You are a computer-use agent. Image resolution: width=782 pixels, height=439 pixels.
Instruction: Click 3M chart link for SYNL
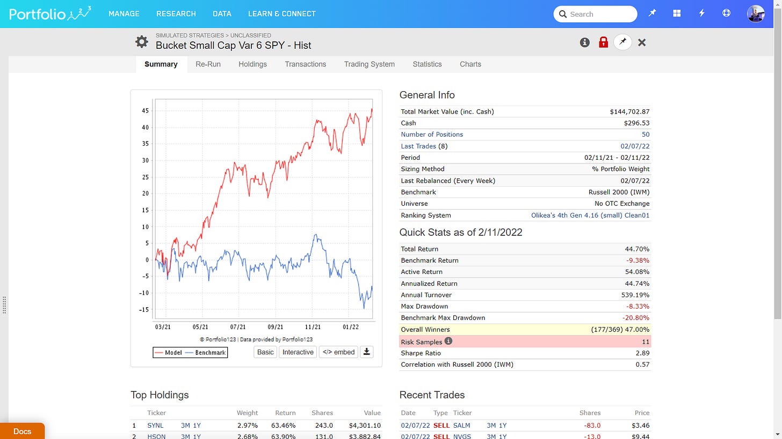(186, 426)
